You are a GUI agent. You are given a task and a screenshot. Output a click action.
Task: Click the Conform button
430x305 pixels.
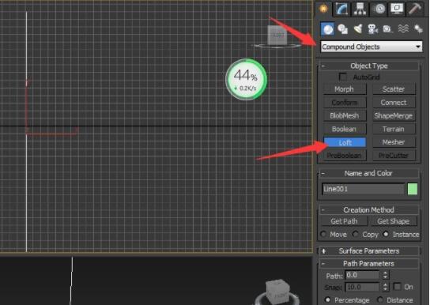pos(344,103)
